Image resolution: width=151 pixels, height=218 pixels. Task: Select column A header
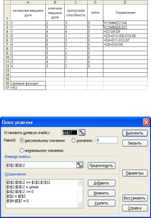[28, 2]
